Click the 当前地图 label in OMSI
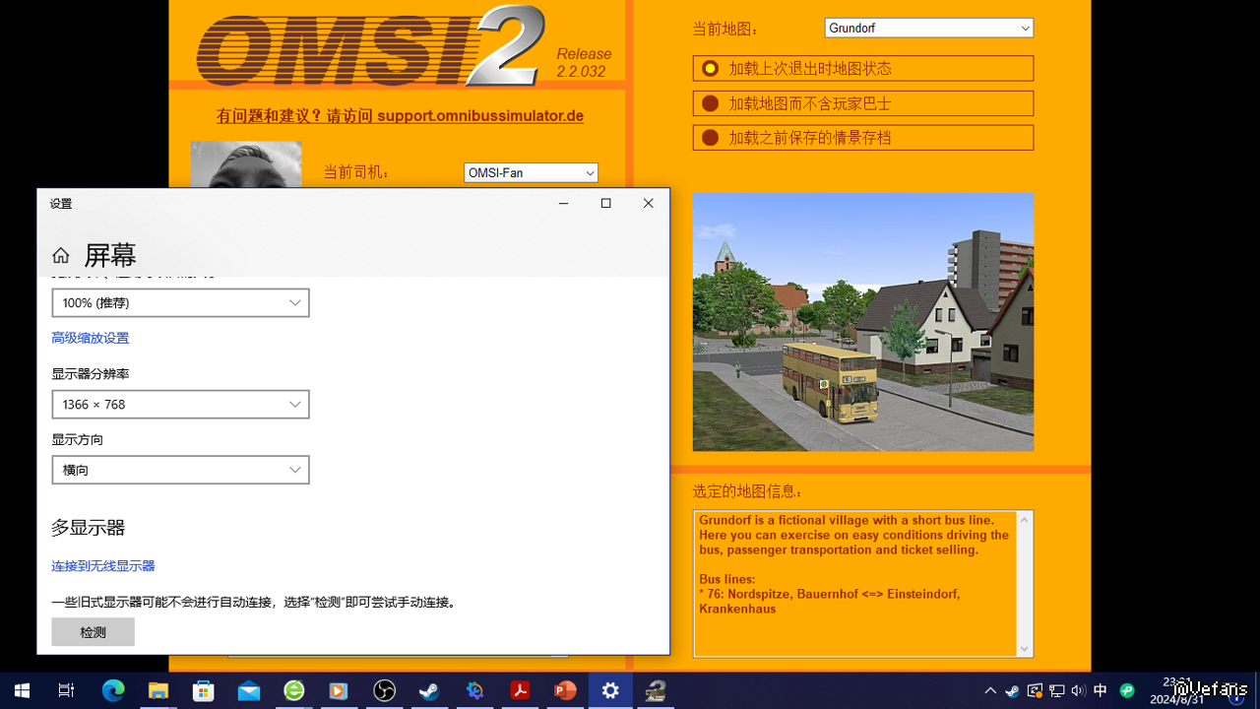Image resolution: width=1260 pixels, height=709 pixels. [x=726, y=30]
